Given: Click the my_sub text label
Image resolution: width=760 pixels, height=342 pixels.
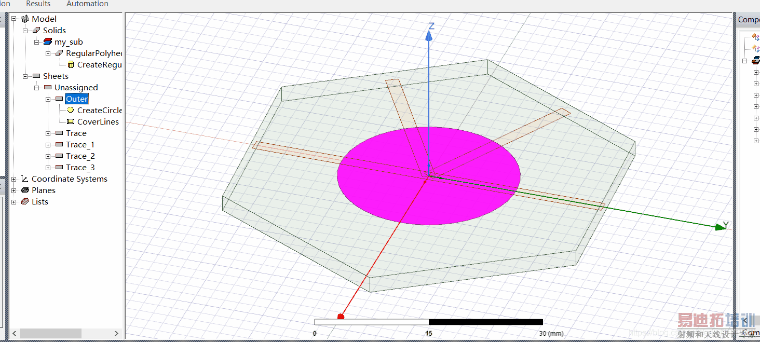Looking at the screenshot, I should (x=69, y=42).
